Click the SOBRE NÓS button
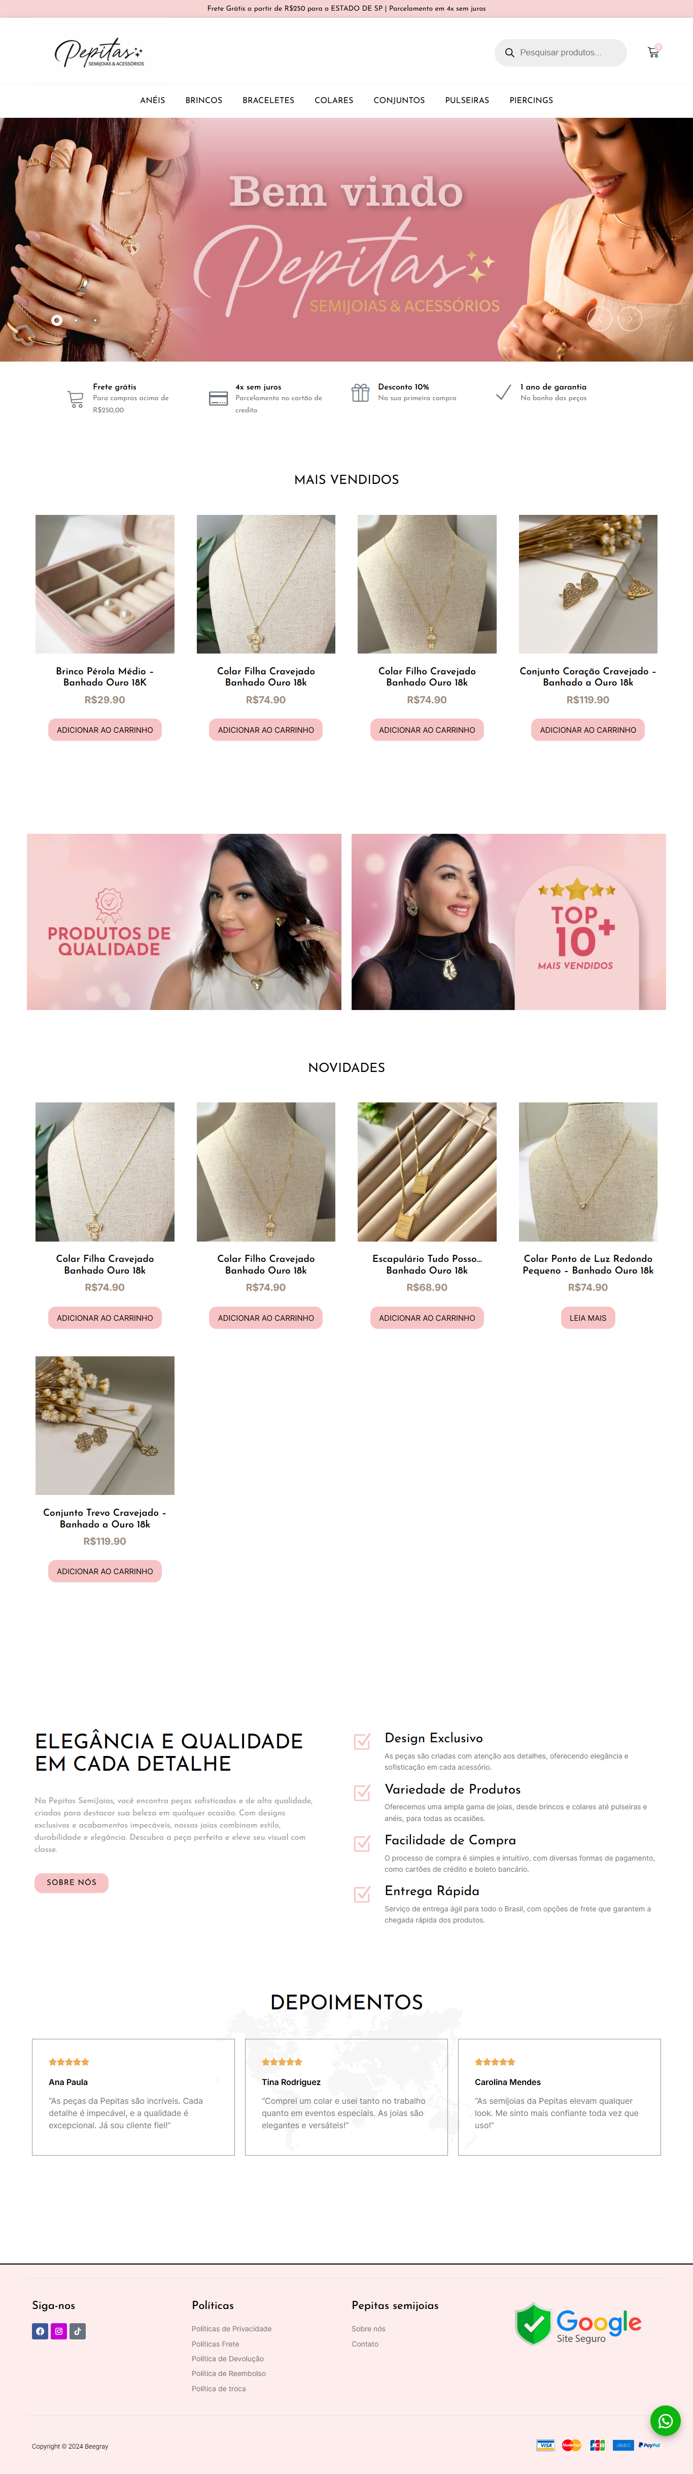Viewport: 693px width, 2474px height. (72, 1882)
